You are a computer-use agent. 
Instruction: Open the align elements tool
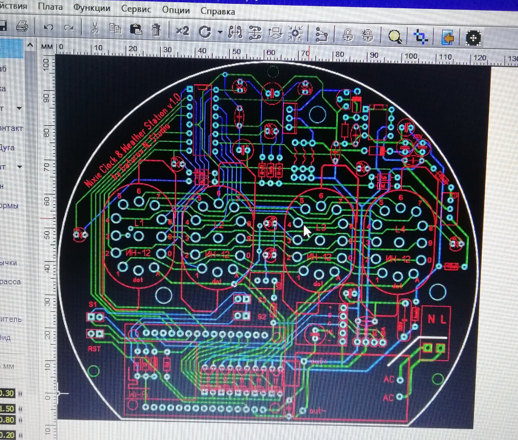click(275, 33)
